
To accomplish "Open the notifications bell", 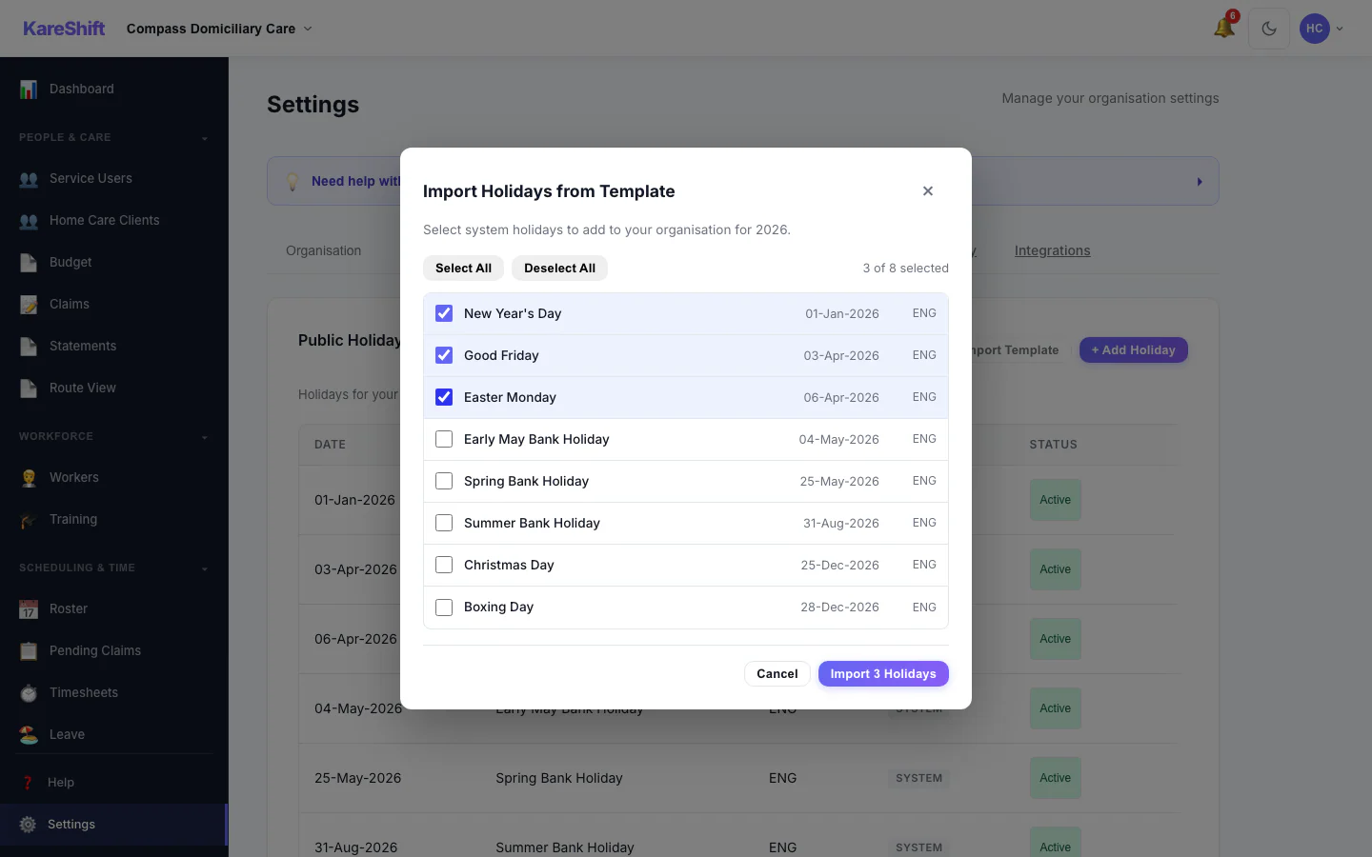I will coord(1224,29).
